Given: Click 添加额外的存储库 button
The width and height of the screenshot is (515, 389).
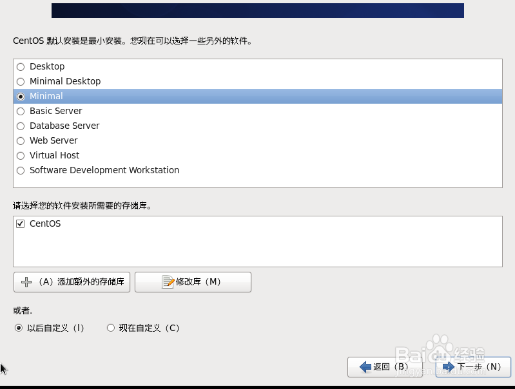Looking at the screenshot, I should coord(72,282).
